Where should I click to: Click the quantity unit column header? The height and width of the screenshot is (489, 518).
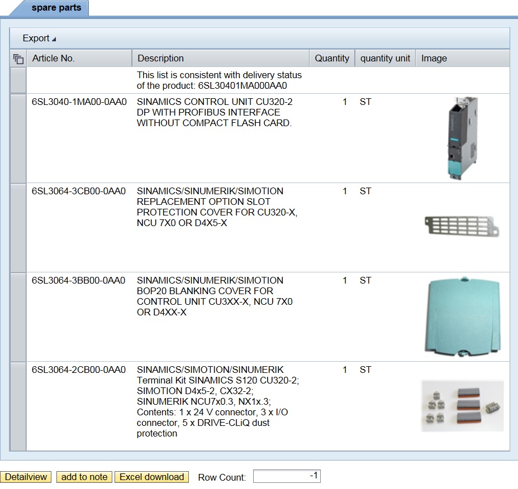385,59
